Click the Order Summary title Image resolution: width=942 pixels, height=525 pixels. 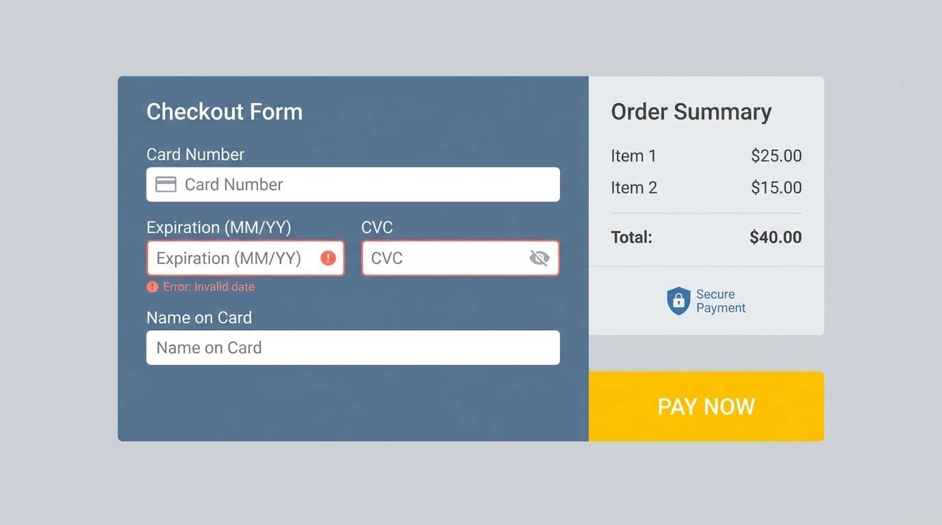[691, 111]
